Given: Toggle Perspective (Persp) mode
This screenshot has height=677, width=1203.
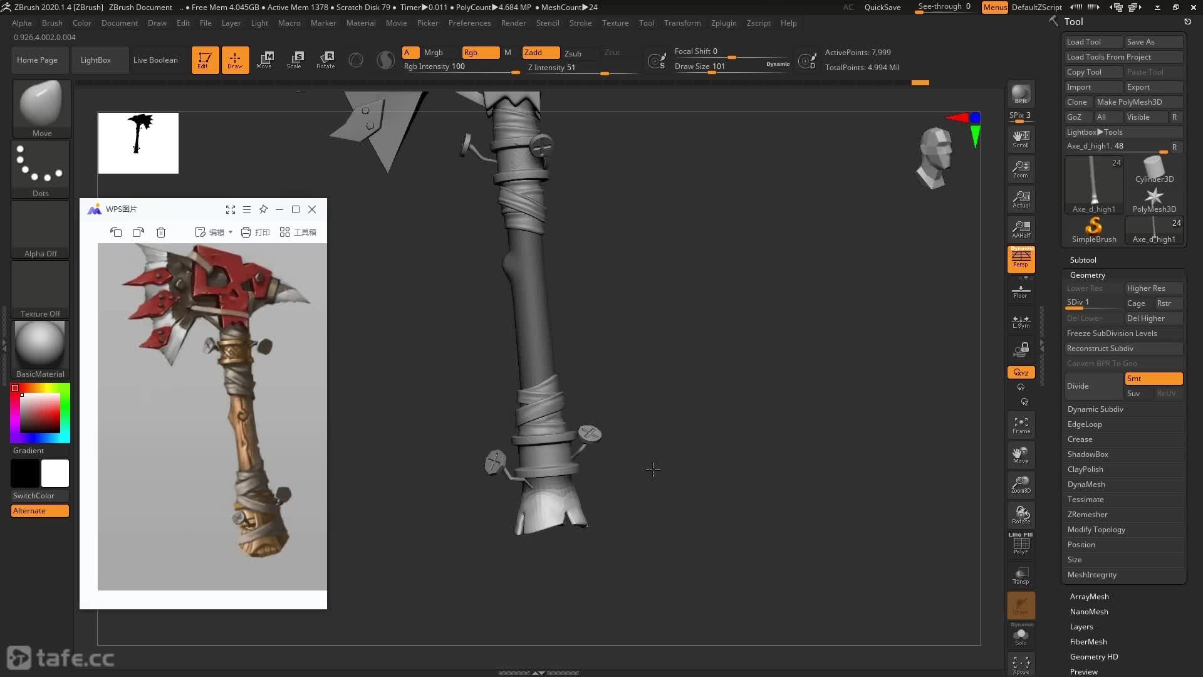Looking at the screenshot, I should pos(1021,260).
